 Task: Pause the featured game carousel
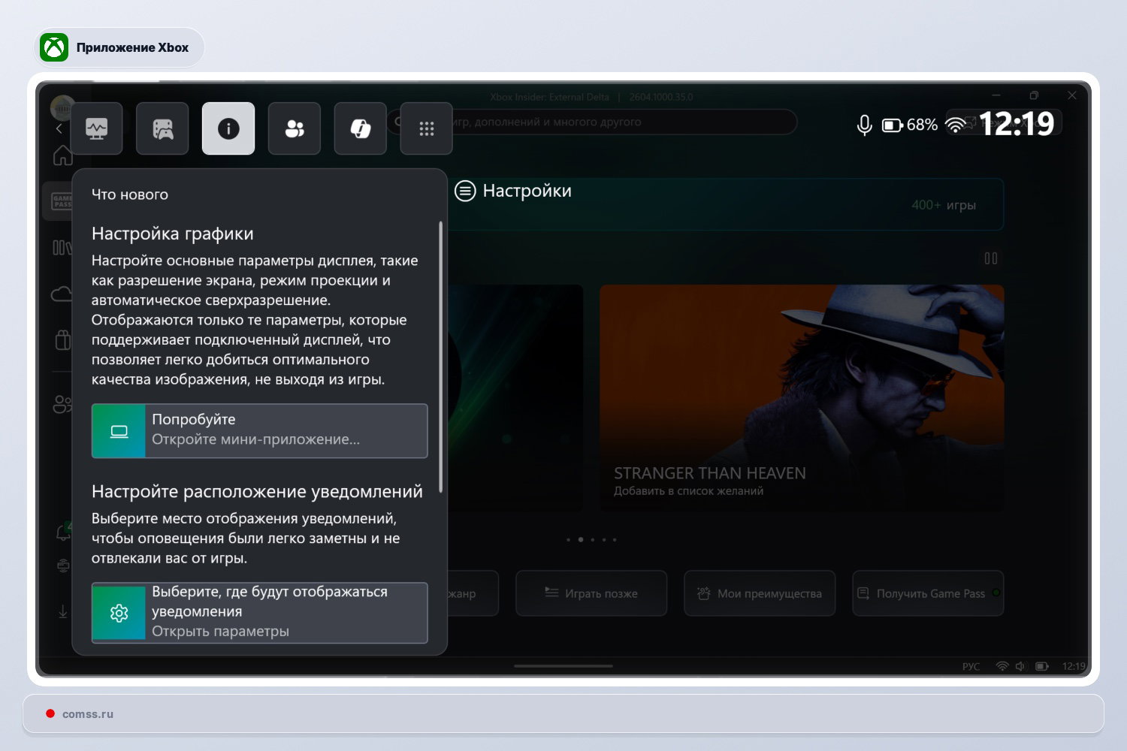(991, 258)
